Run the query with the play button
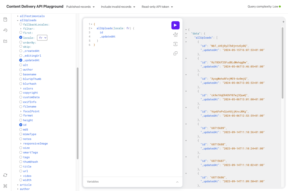288x191 pixels. [175, 25]
